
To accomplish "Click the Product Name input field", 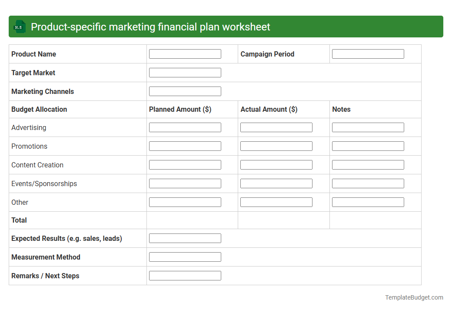I will (x=185, y=53).
